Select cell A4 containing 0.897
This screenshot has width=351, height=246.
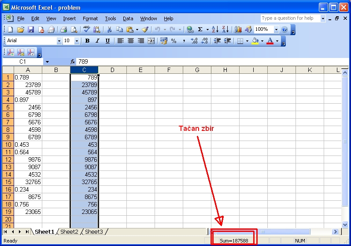[28, 100]
